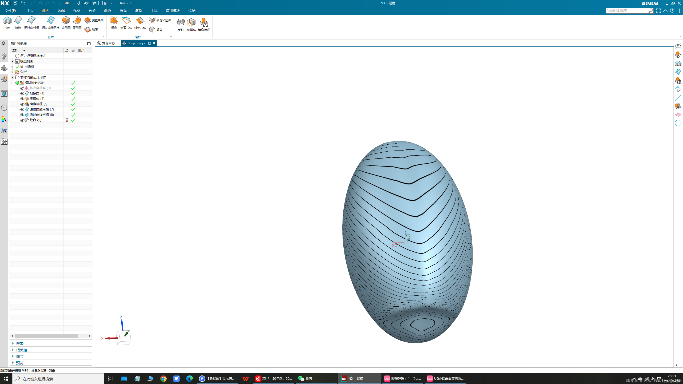Click the Undo arrow in title bar
This screenshot has width=683, height=384.
tap(23, 3)
